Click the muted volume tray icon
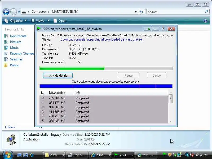Screen dimensions: 212x159 (192, 155)
